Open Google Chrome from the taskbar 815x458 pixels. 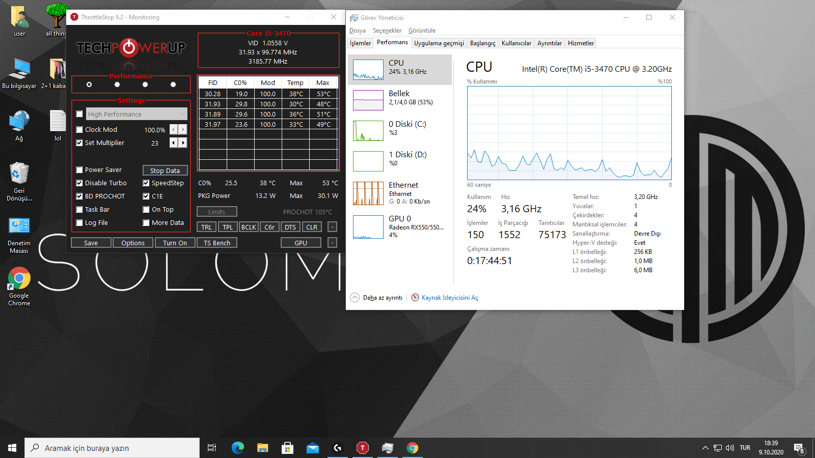pos(412,448)
